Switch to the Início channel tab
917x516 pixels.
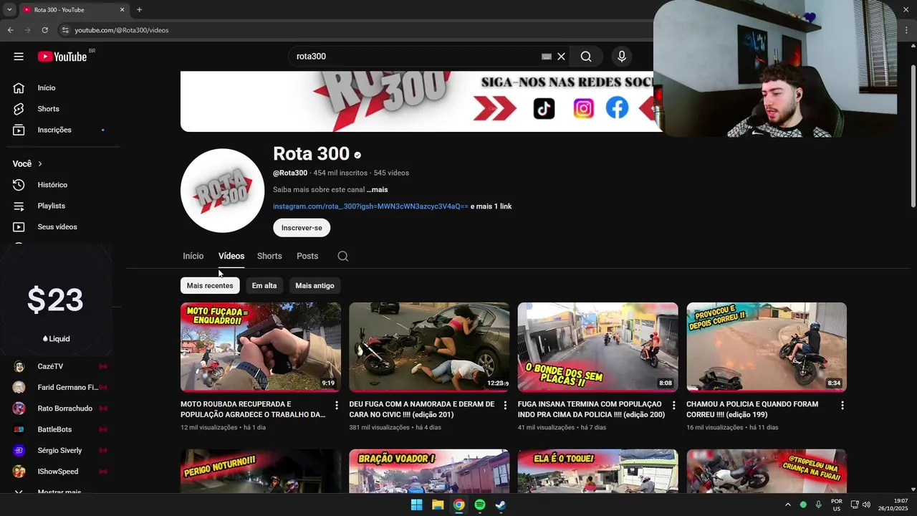tap(193, 256)
